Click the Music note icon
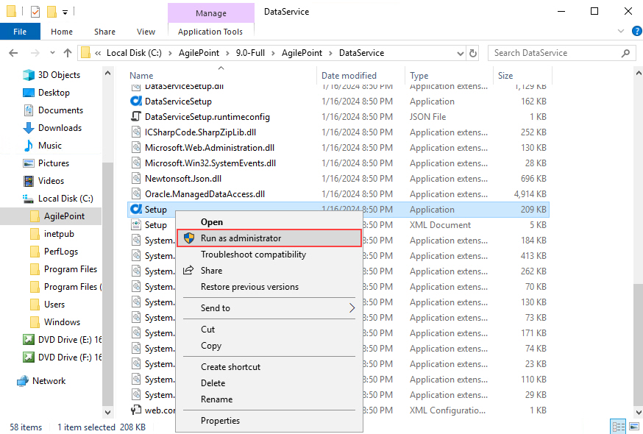The width and height of the screenshot is (643, 434). 29,146
